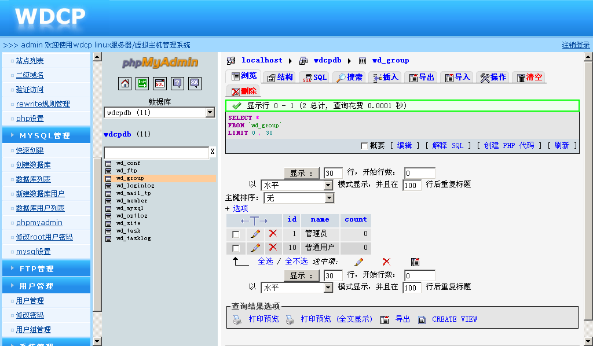
Task: Click export icon beside 选中项 below the table
Action: 415,262
